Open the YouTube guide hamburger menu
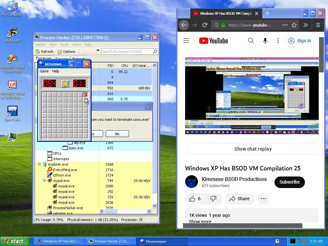 tap(186, 41)
